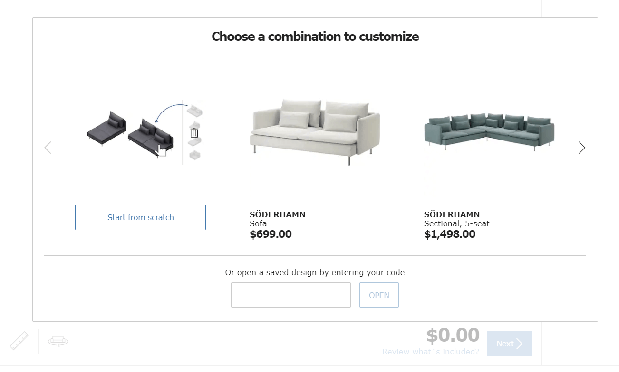
Task: Click the Sectional, 5-seat label
Action: 456,223
